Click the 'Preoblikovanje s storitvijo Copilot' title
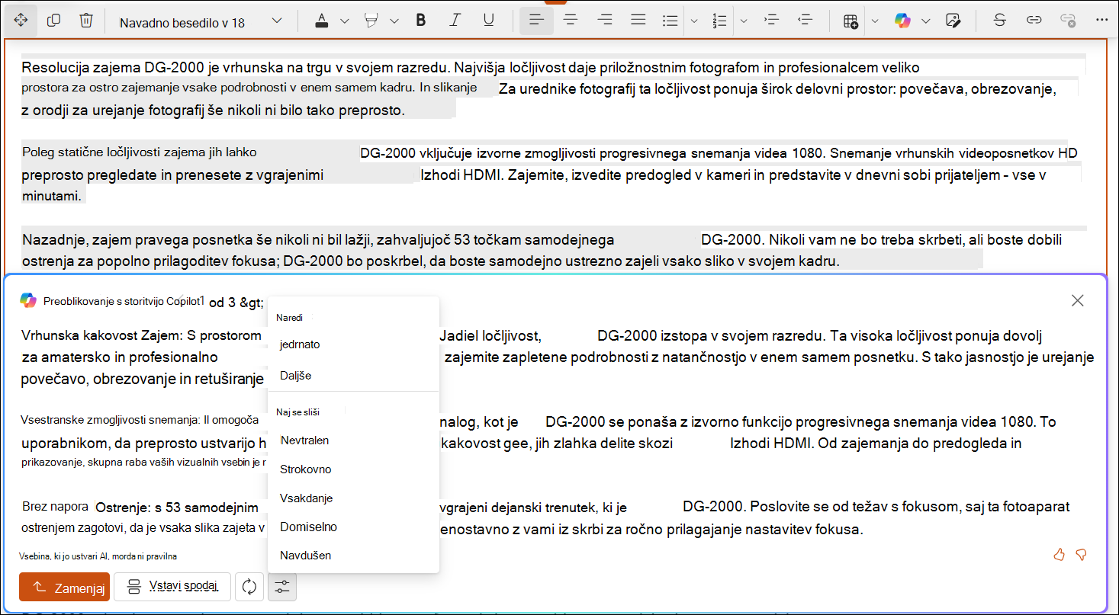 point(122,301)
